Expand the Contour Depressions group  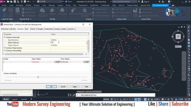(x=4, y=48)
